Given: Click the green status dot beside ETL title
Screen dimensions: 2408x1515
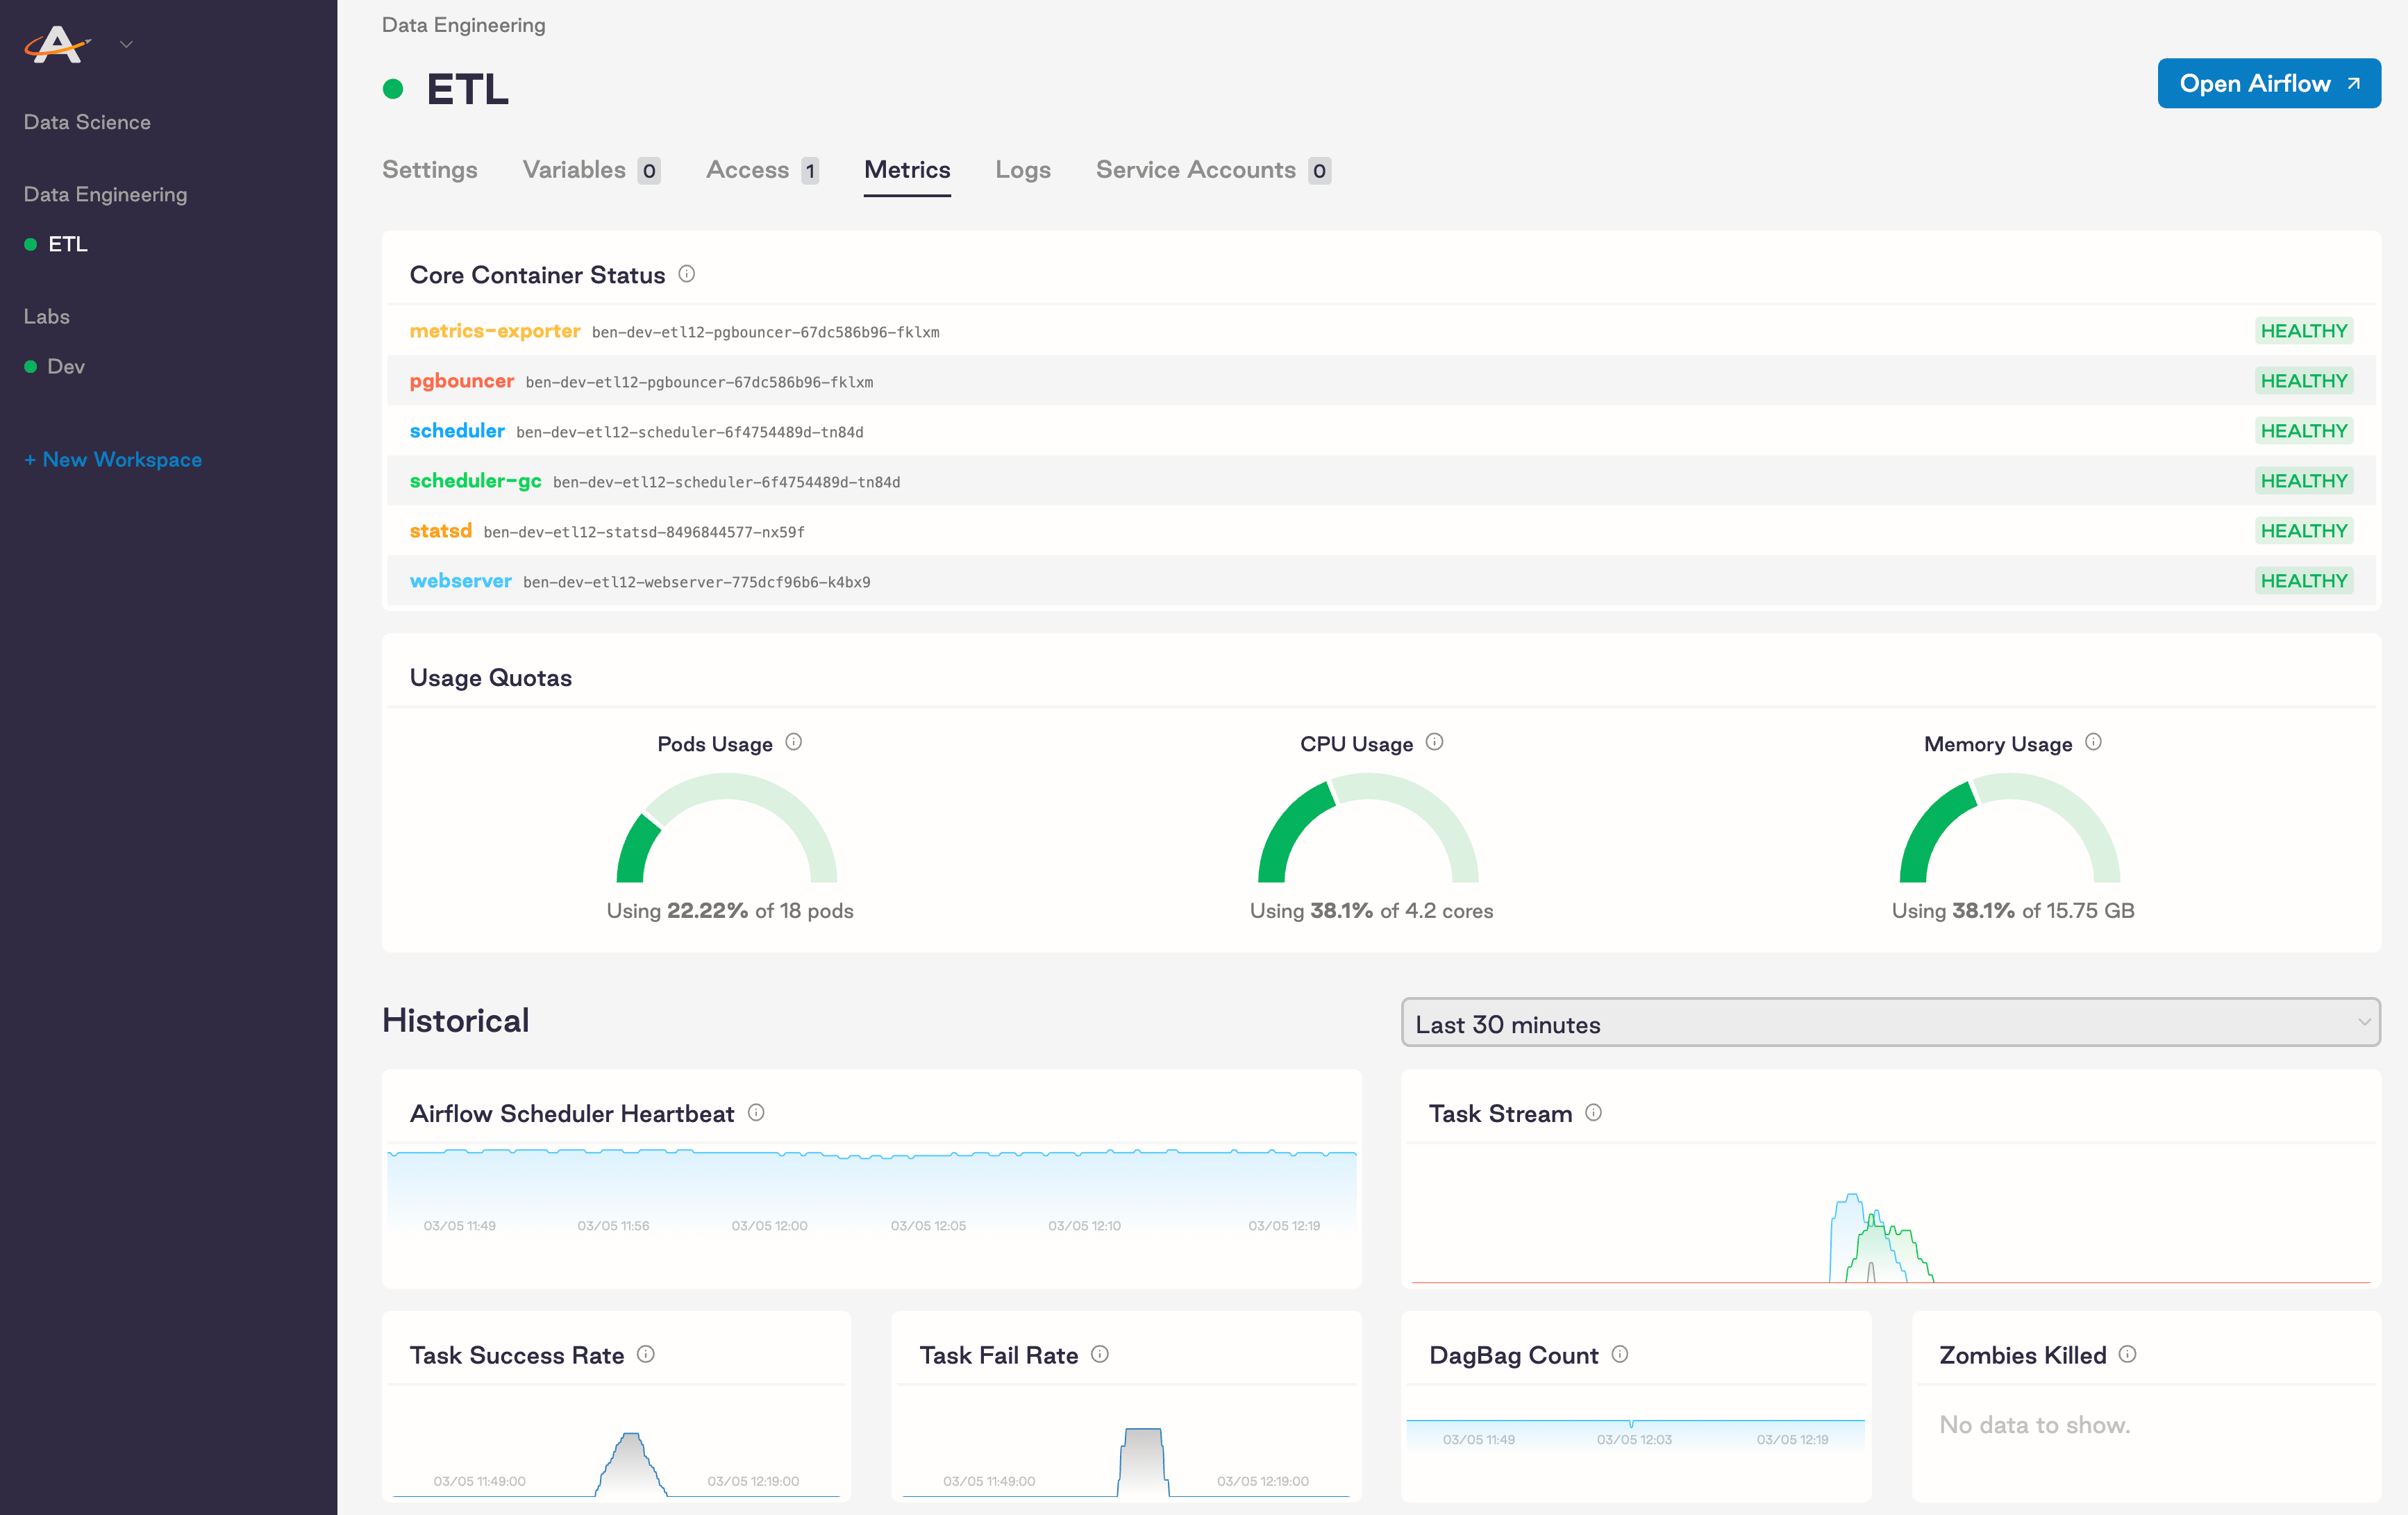Looking at the screenshot, I should [x=393, y=89].
